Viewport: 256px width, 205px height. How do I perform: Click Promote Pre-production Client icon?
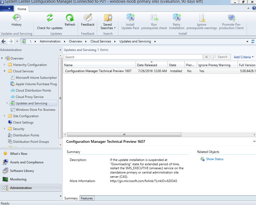(232, 18)
